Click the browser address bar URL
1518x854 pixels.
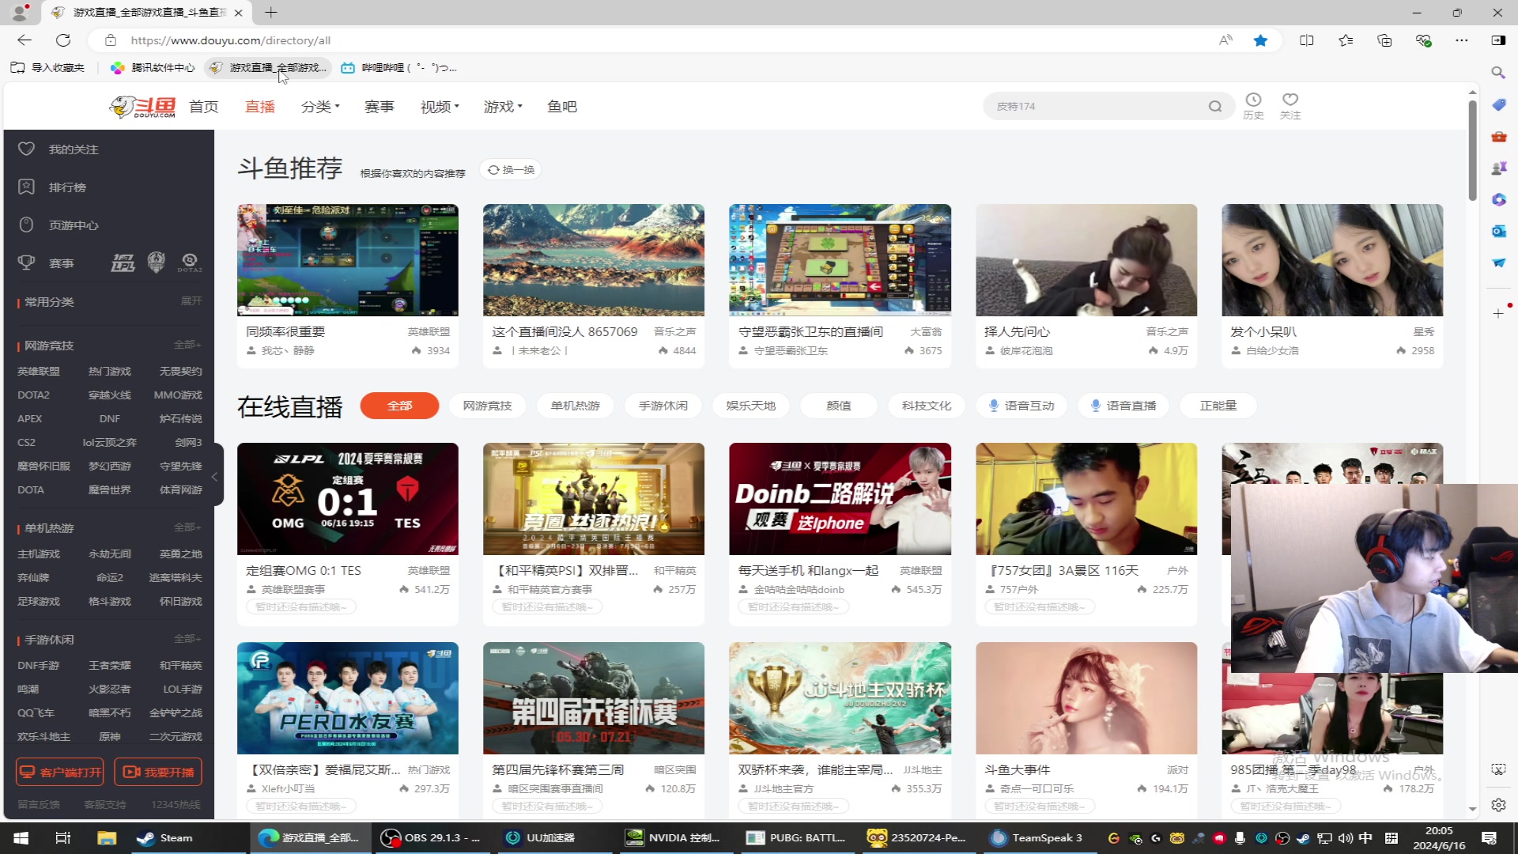[x=231, y=40]
